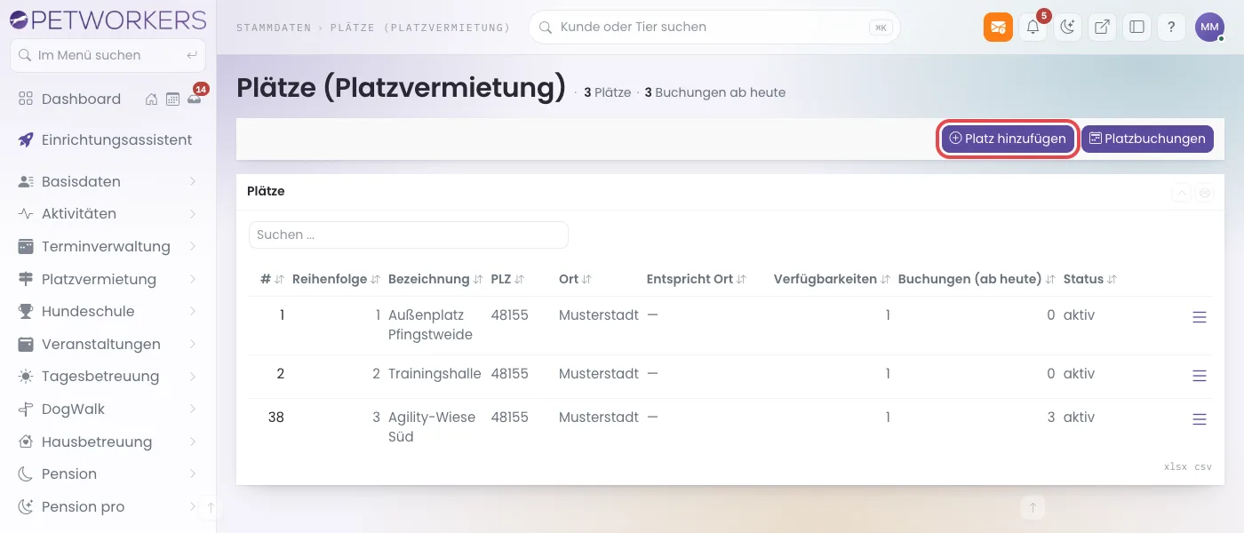Expand Veranstaltungen submenu chevron

point(193,345)
